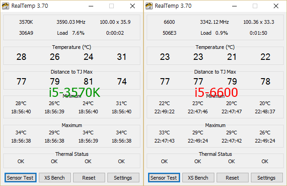This screenshot has height=186, width=287.
Task: Click the 306A9 CPUID text
Action: tap(26, 33)
